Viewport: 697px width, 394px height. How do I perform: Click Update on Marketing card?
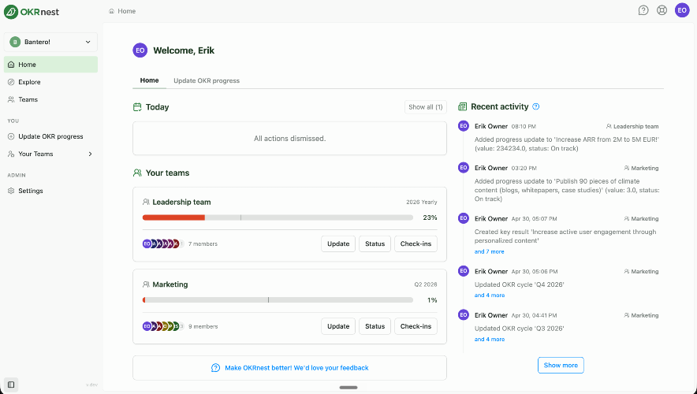[338, 326]
